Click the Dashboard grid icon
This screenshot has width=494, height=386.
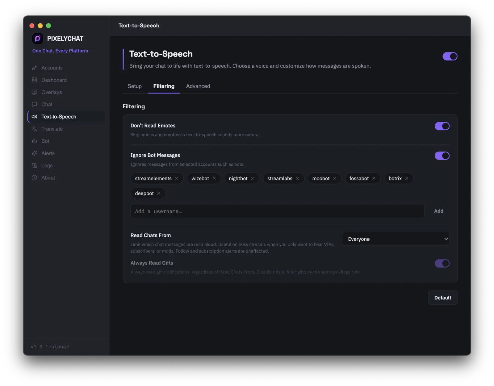(x=34, y=80)
